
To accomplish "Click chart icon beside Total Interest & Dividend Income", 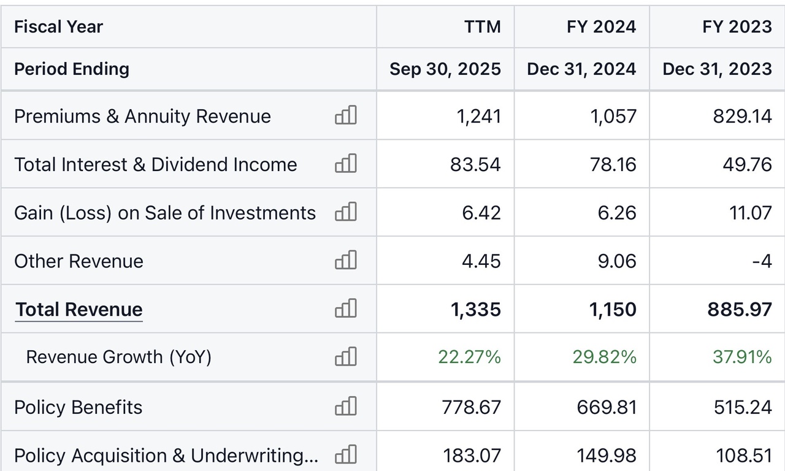I will pos(346,164).
